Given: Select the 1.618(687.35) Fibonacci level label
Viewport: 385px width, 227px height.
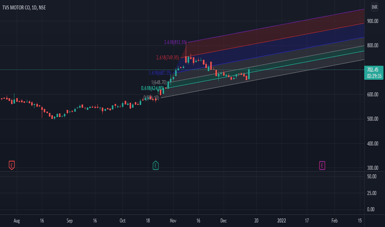Looking at the screenshot, I should click(x=160, y=73).
